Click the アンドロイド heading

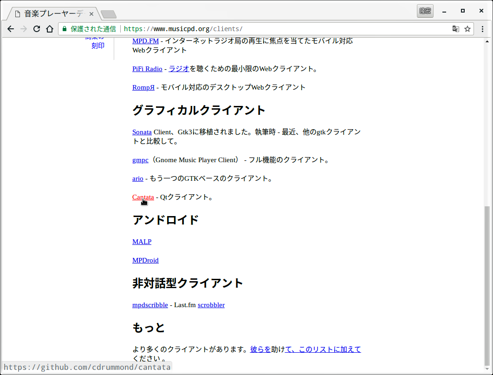click(166, 220)
